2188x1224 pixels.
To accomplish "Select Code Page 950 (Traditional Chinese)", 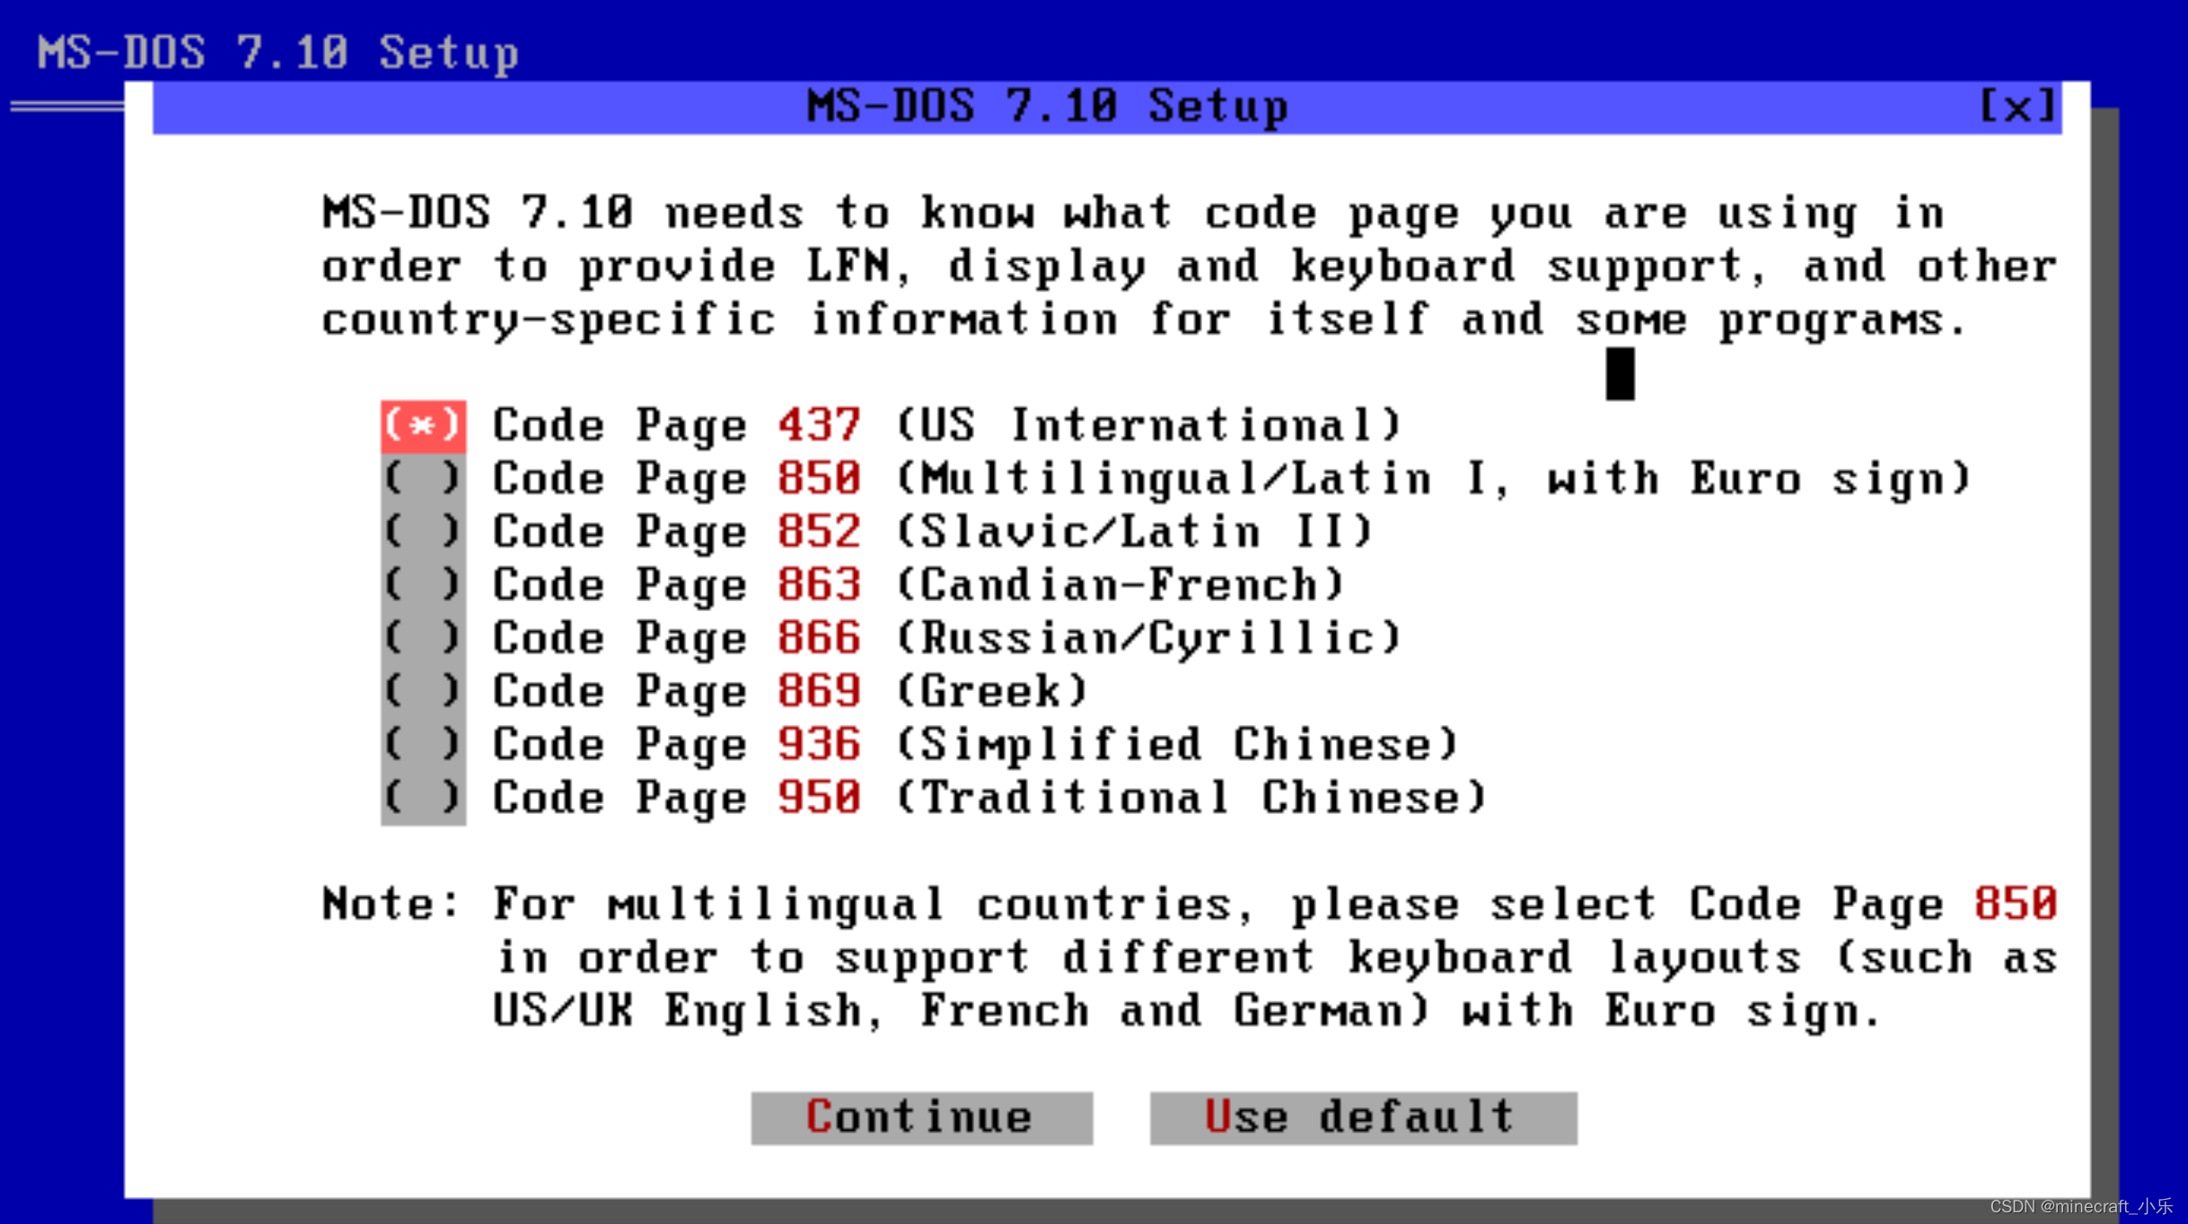I will pos(423,796).
